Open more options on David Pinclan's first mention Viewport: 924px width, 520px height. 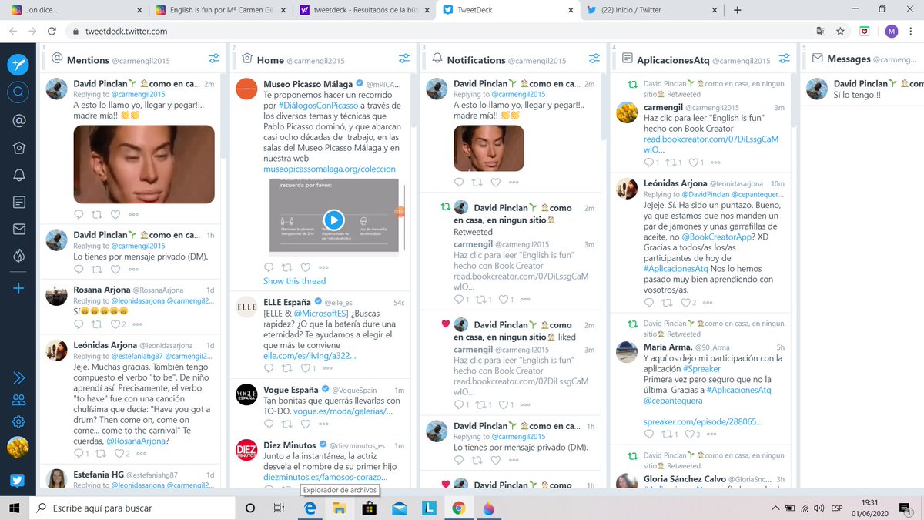[x=134, y=214]
